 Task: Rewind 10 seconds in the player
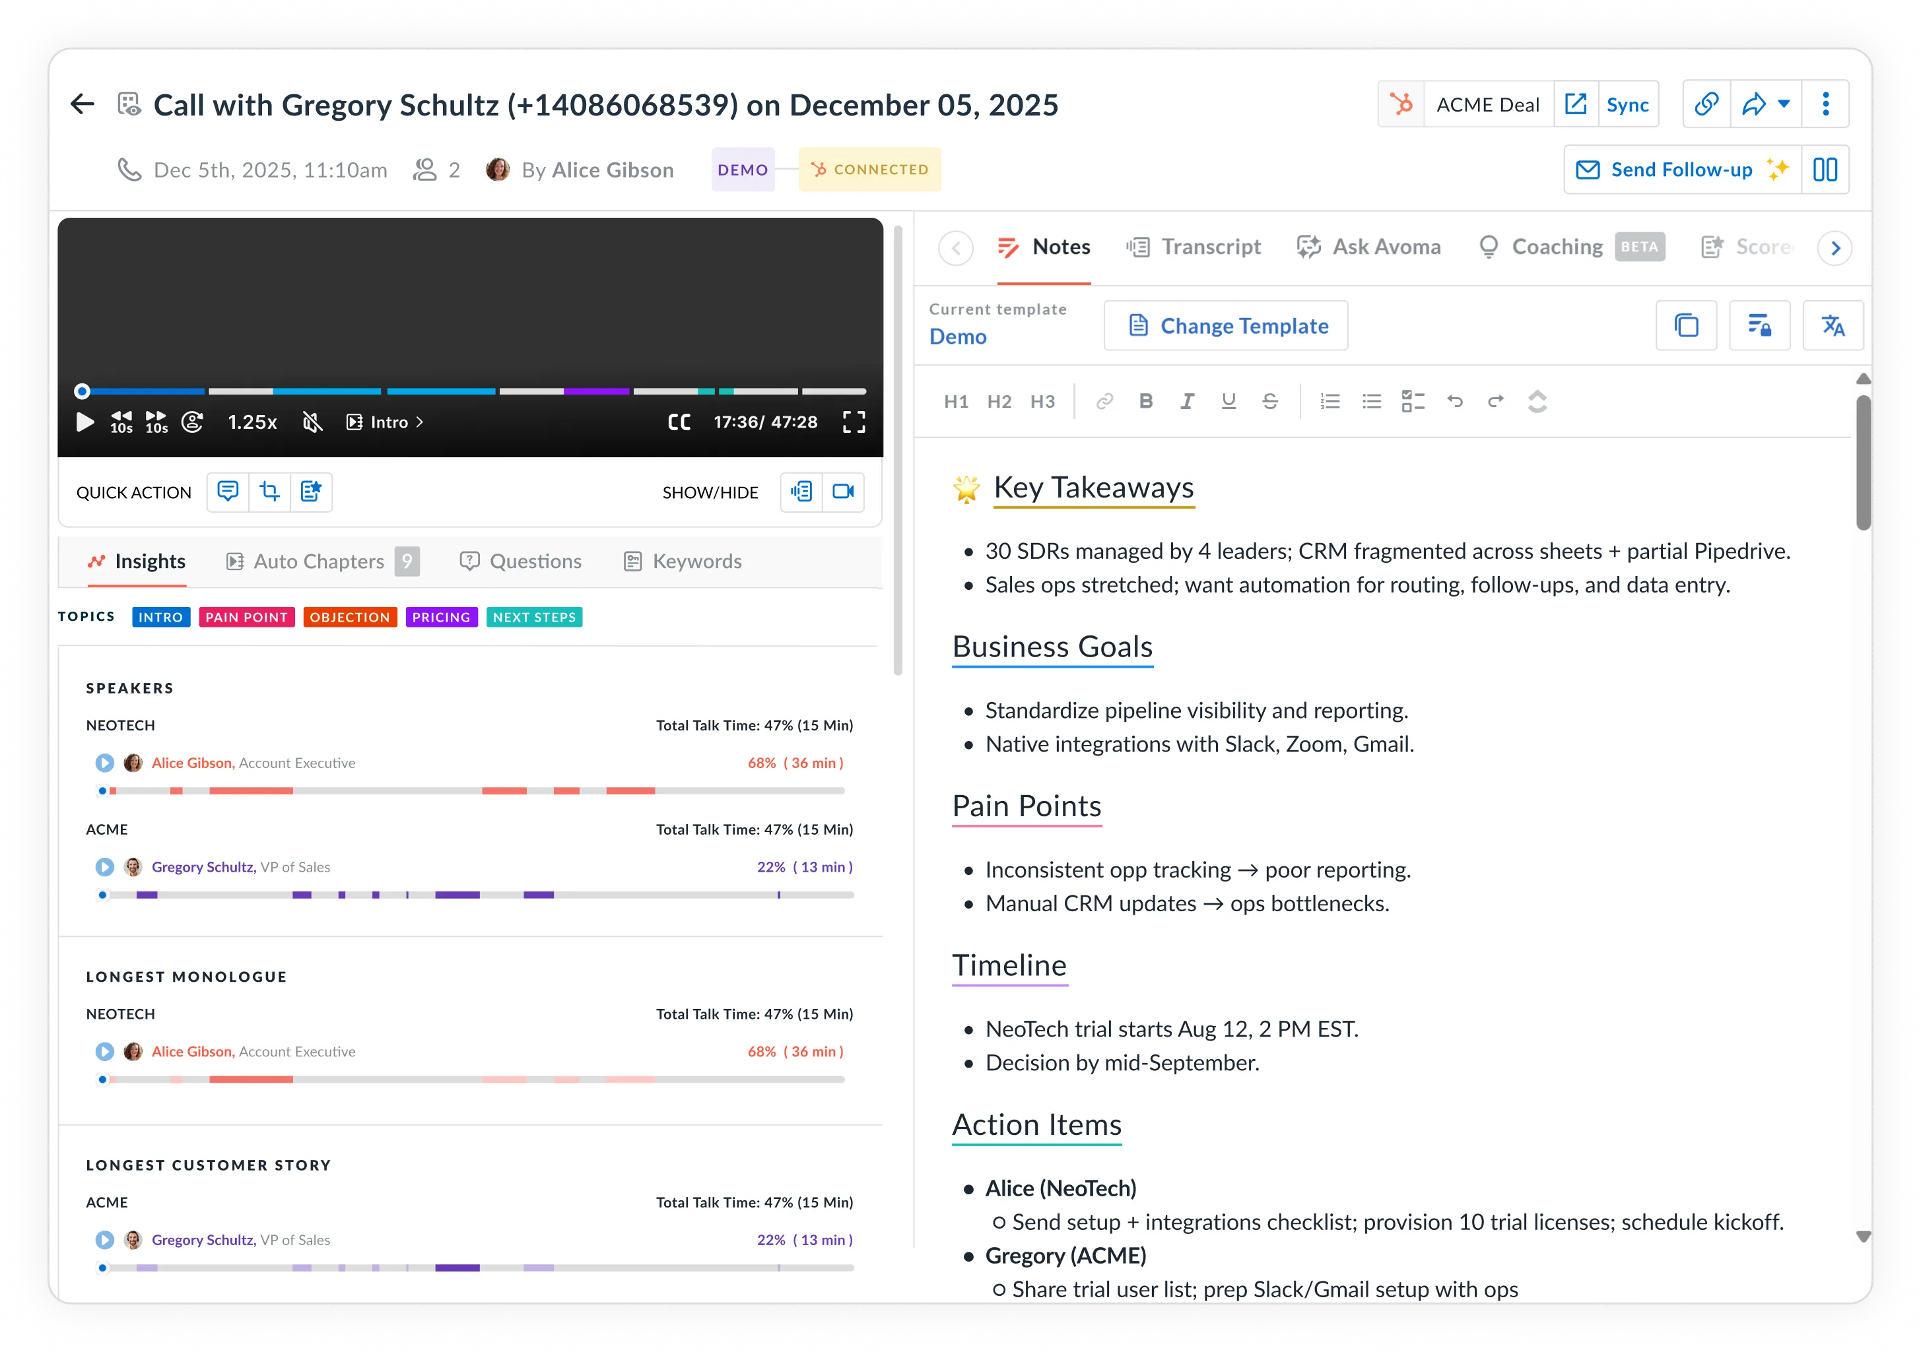[x=121, y=422]
